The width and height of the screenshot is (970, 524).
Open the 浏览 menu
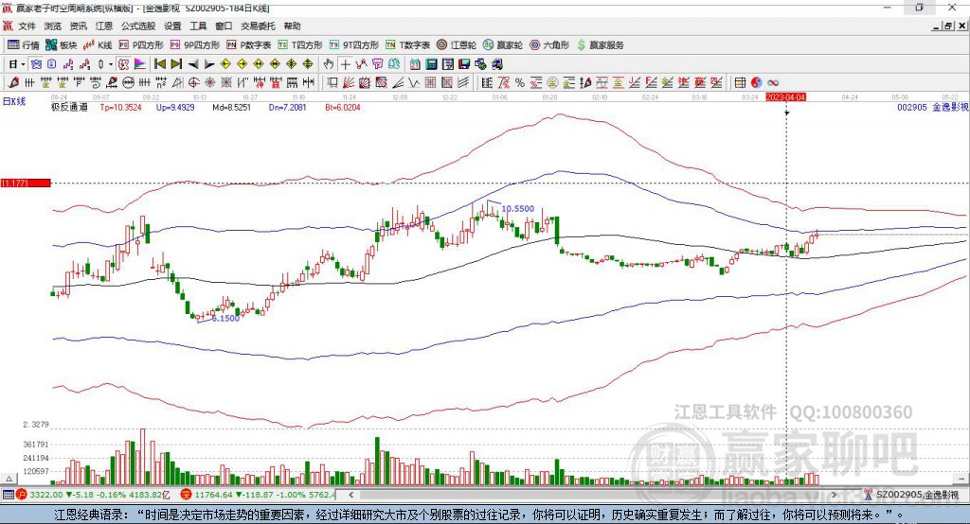tap(53, 26)
